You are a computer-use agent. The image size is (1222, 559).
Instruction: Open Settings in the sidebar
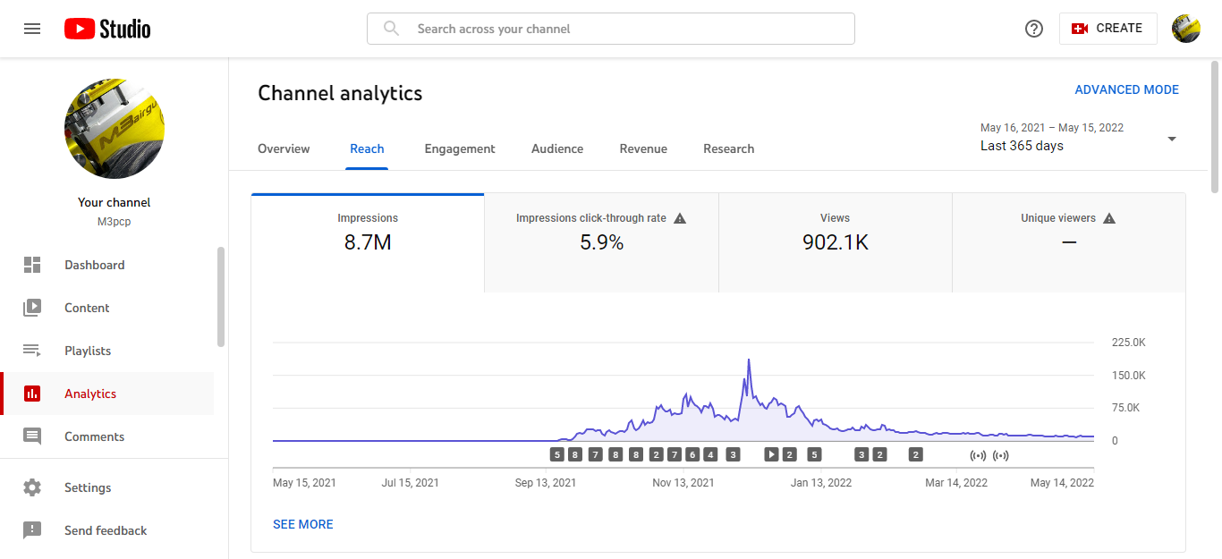88,487
